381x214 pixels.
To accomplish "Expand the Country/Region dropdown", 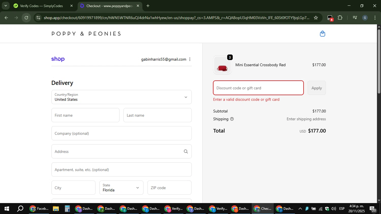I will click(121, 97).
